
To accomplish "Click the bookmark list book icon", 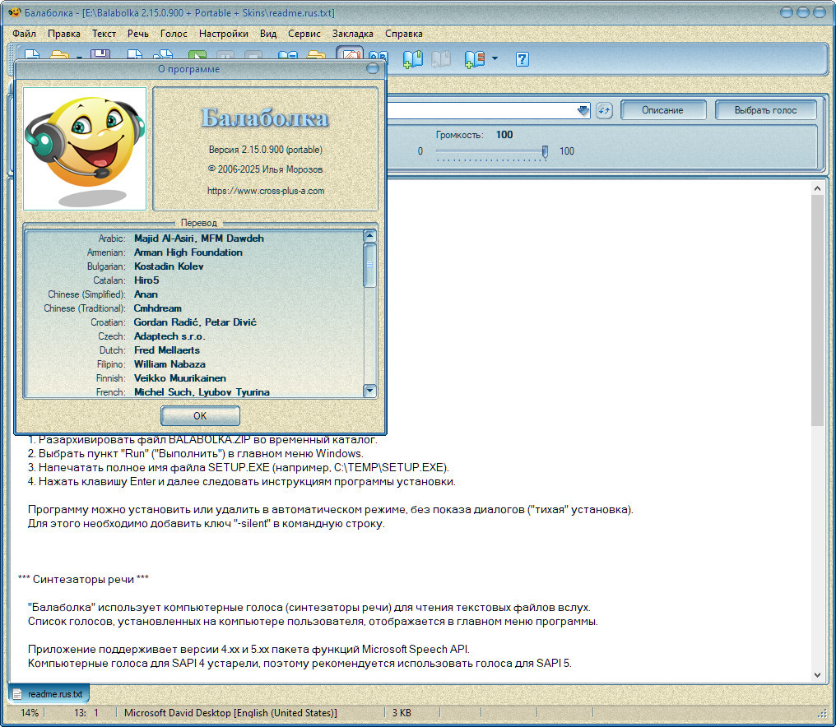I will pyautogui.click(x=475, y=59).
